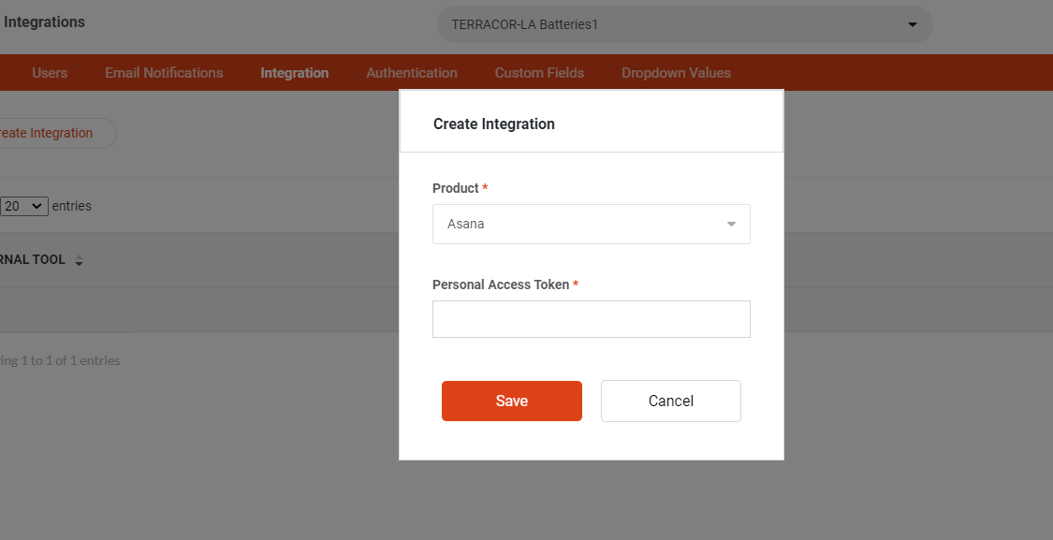Click the Integrations page title

coord(44,22)
